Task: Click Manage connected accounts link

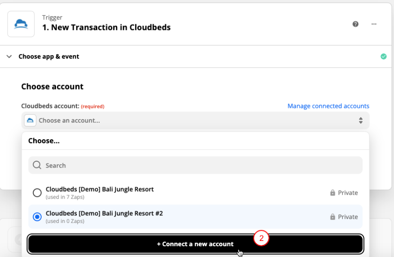Action: click(328, 106)
